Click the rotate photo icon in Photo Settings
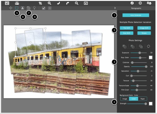This screenshot has width=157, height=114. (x=149, y=46)
